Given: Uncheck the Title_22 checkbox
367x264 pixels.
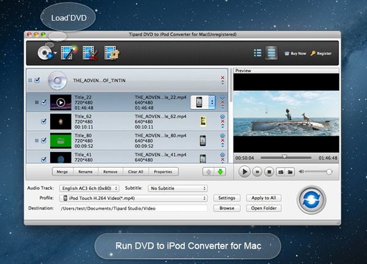Looking at the screenshot, I should tap(44, 102).
